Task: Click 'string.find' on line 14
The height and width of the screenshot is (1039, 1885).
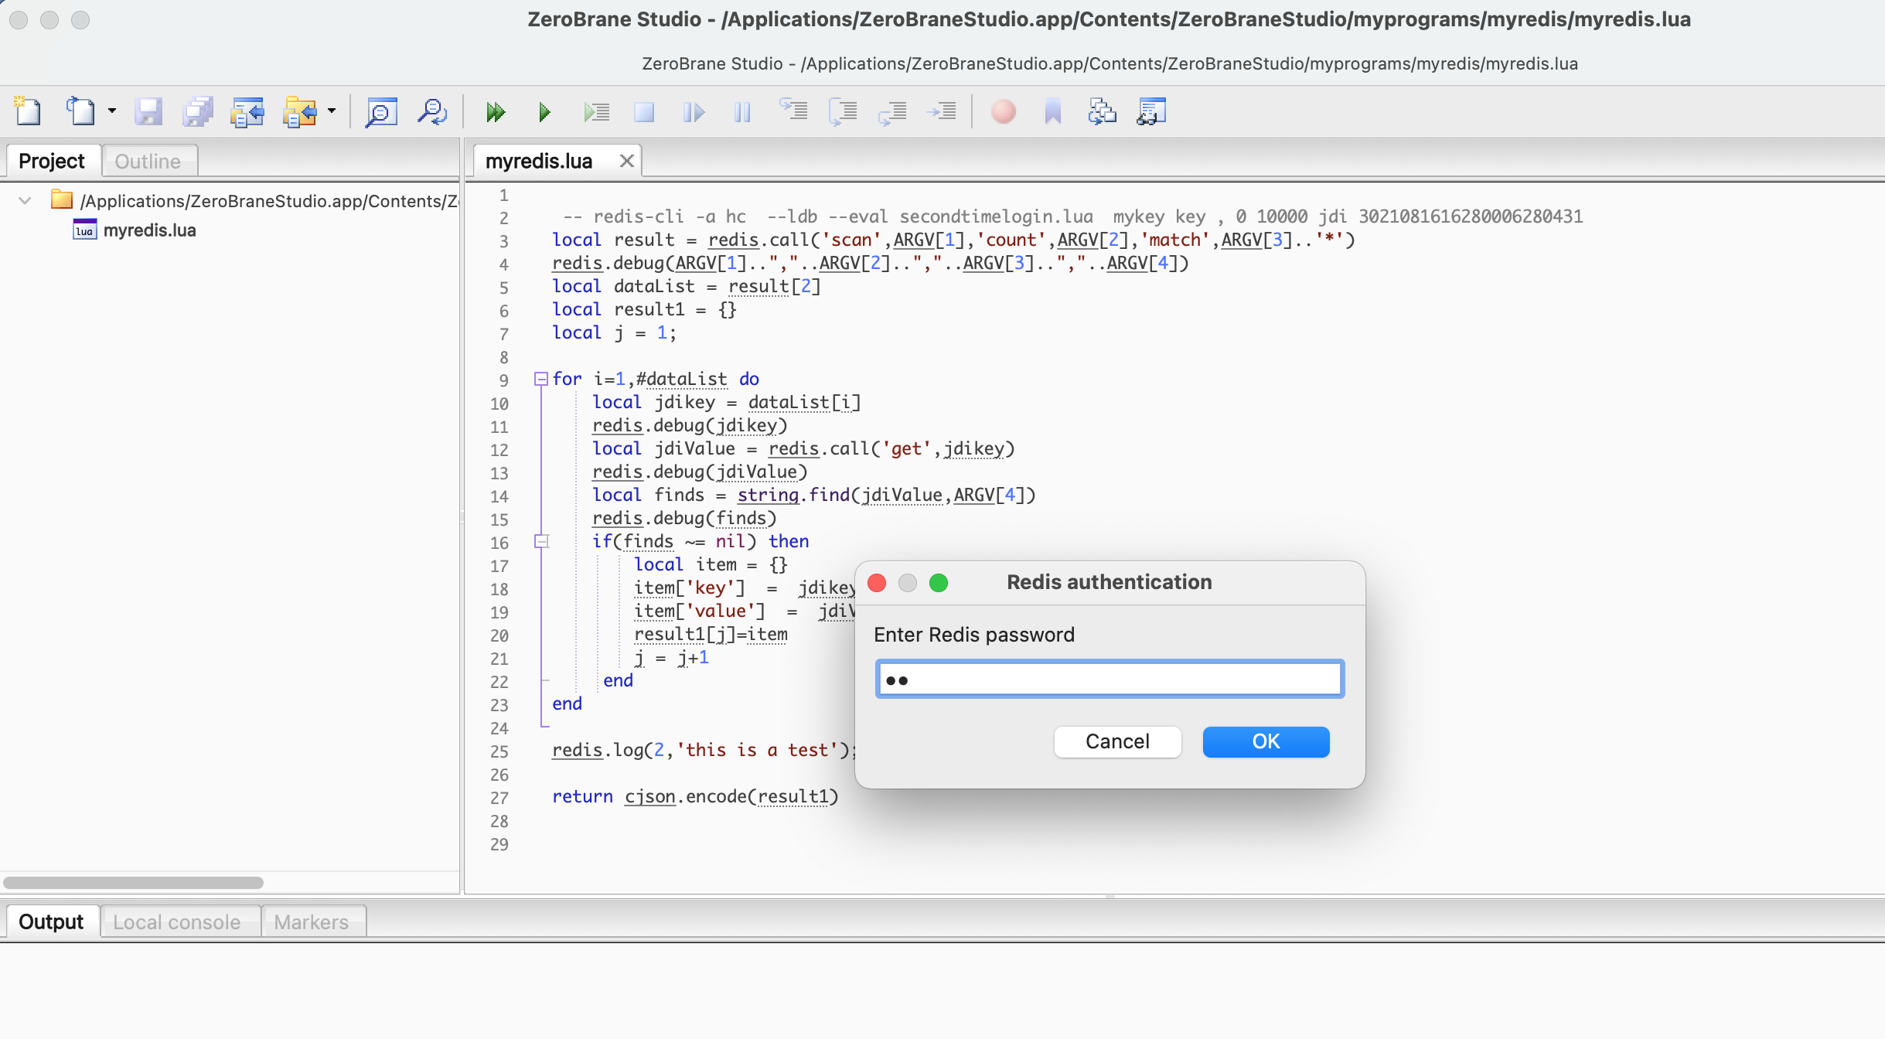Action: pyautogui.click(x=793, y=495)
